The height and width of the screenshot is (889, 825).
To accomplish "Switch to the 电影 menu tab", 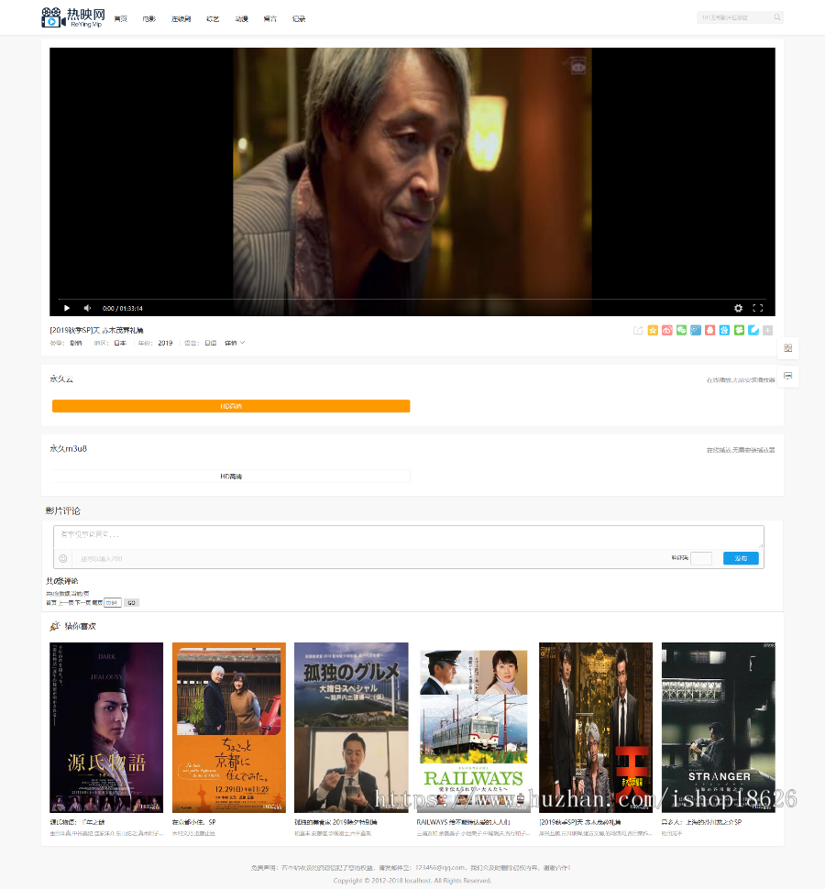I will (x=148, y=17).
